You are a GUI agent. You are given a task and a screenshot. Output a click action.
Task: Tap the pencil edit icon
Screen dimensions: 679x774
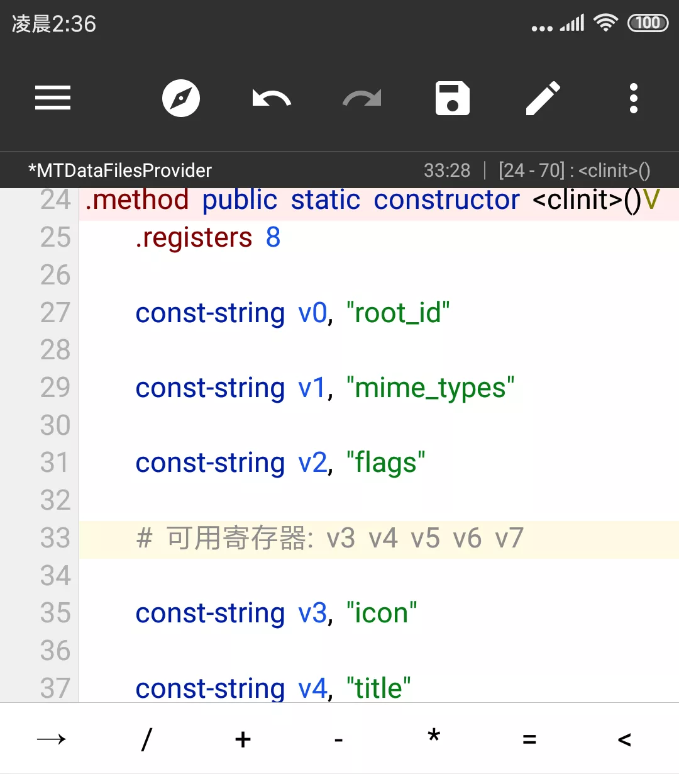[543, 98]
